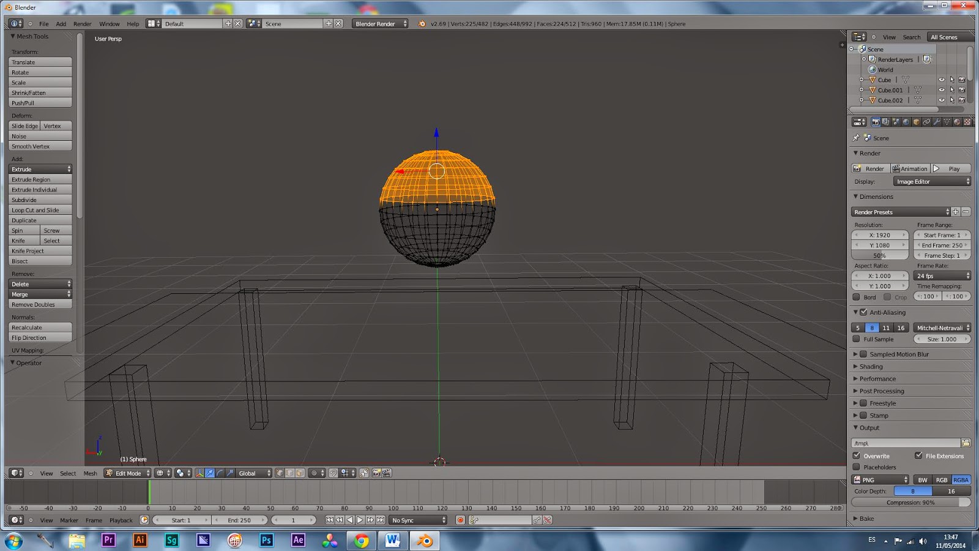The image size is (979, 551).
Task: Open Material properties sphere icon
Action: tap(957, 122)
